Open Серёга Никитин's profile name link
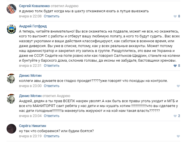The width and height of the screenshot is (187, 149). pos(32,126)
